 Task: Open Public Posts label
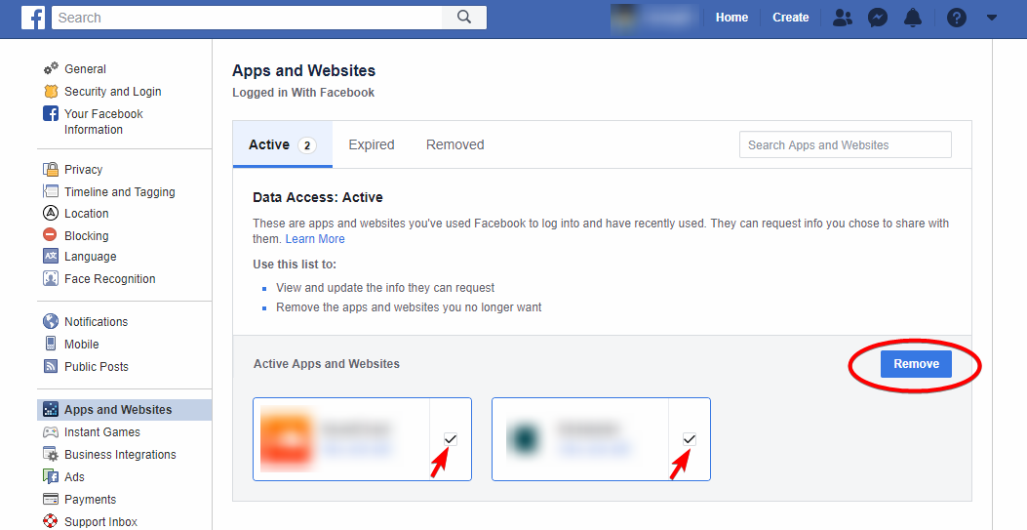[x=97, y=366]
